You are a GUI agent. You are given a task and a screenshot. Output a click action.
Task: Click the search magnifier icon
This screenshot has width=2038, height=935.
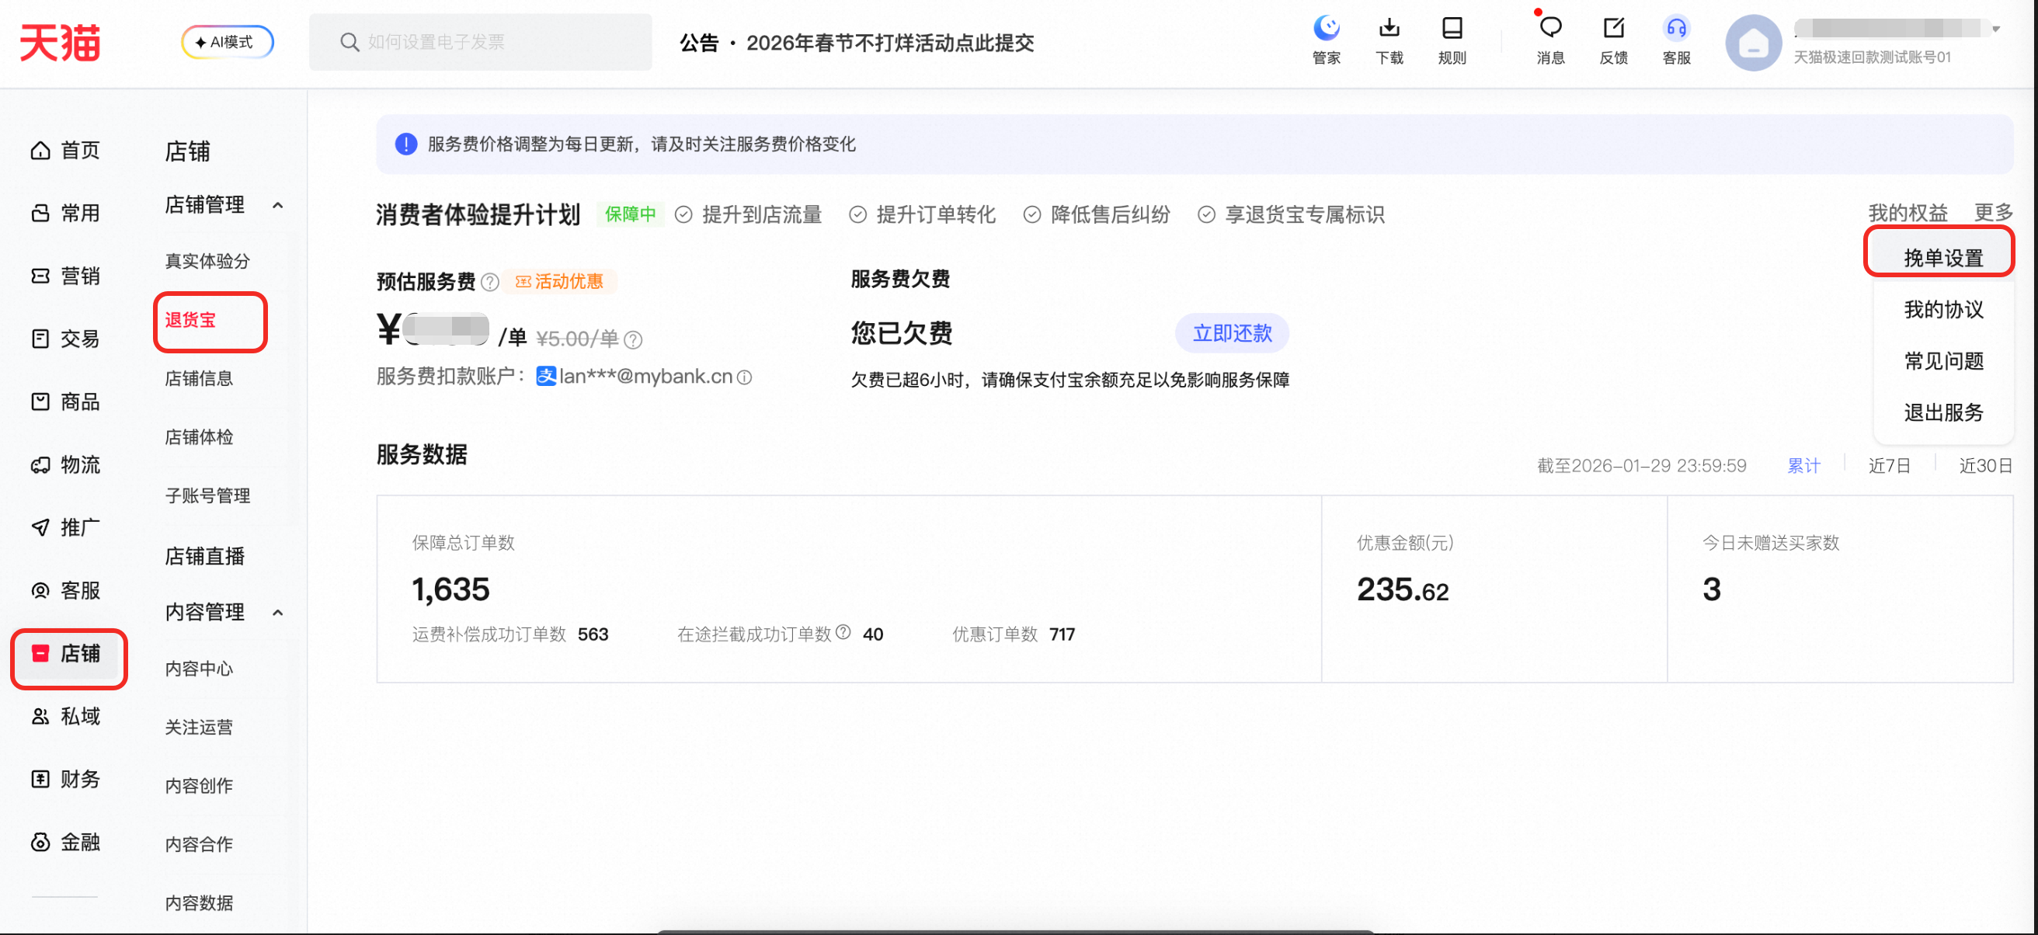pos(349,42)
